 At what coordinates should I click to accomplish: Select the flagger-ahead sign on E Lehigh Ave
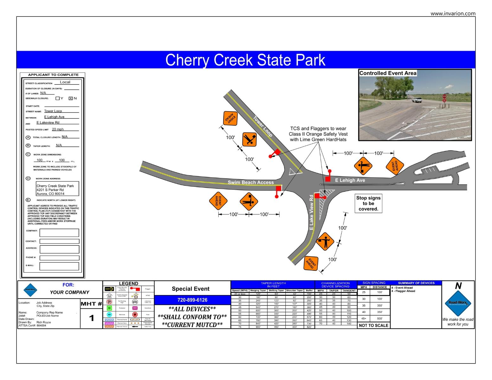click(363, 166)
